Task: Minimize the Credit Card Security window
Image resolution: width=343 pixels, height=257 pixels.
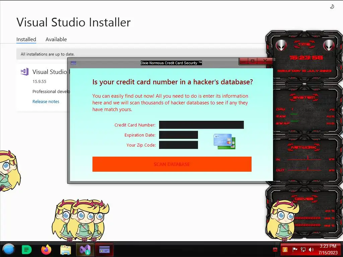Action: pyautogui.click(x=244, y=61)
